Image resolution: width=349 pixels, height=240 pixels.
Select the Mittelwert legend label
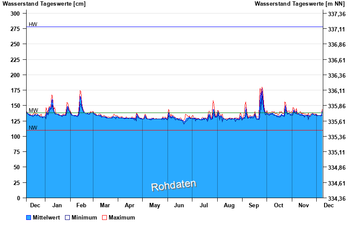46,217
